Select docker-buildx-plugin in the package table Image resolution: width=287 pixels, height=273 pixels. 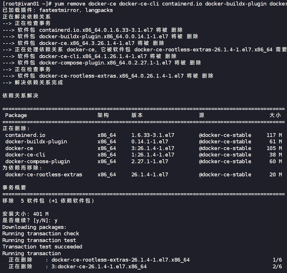(x=36, y=142)
